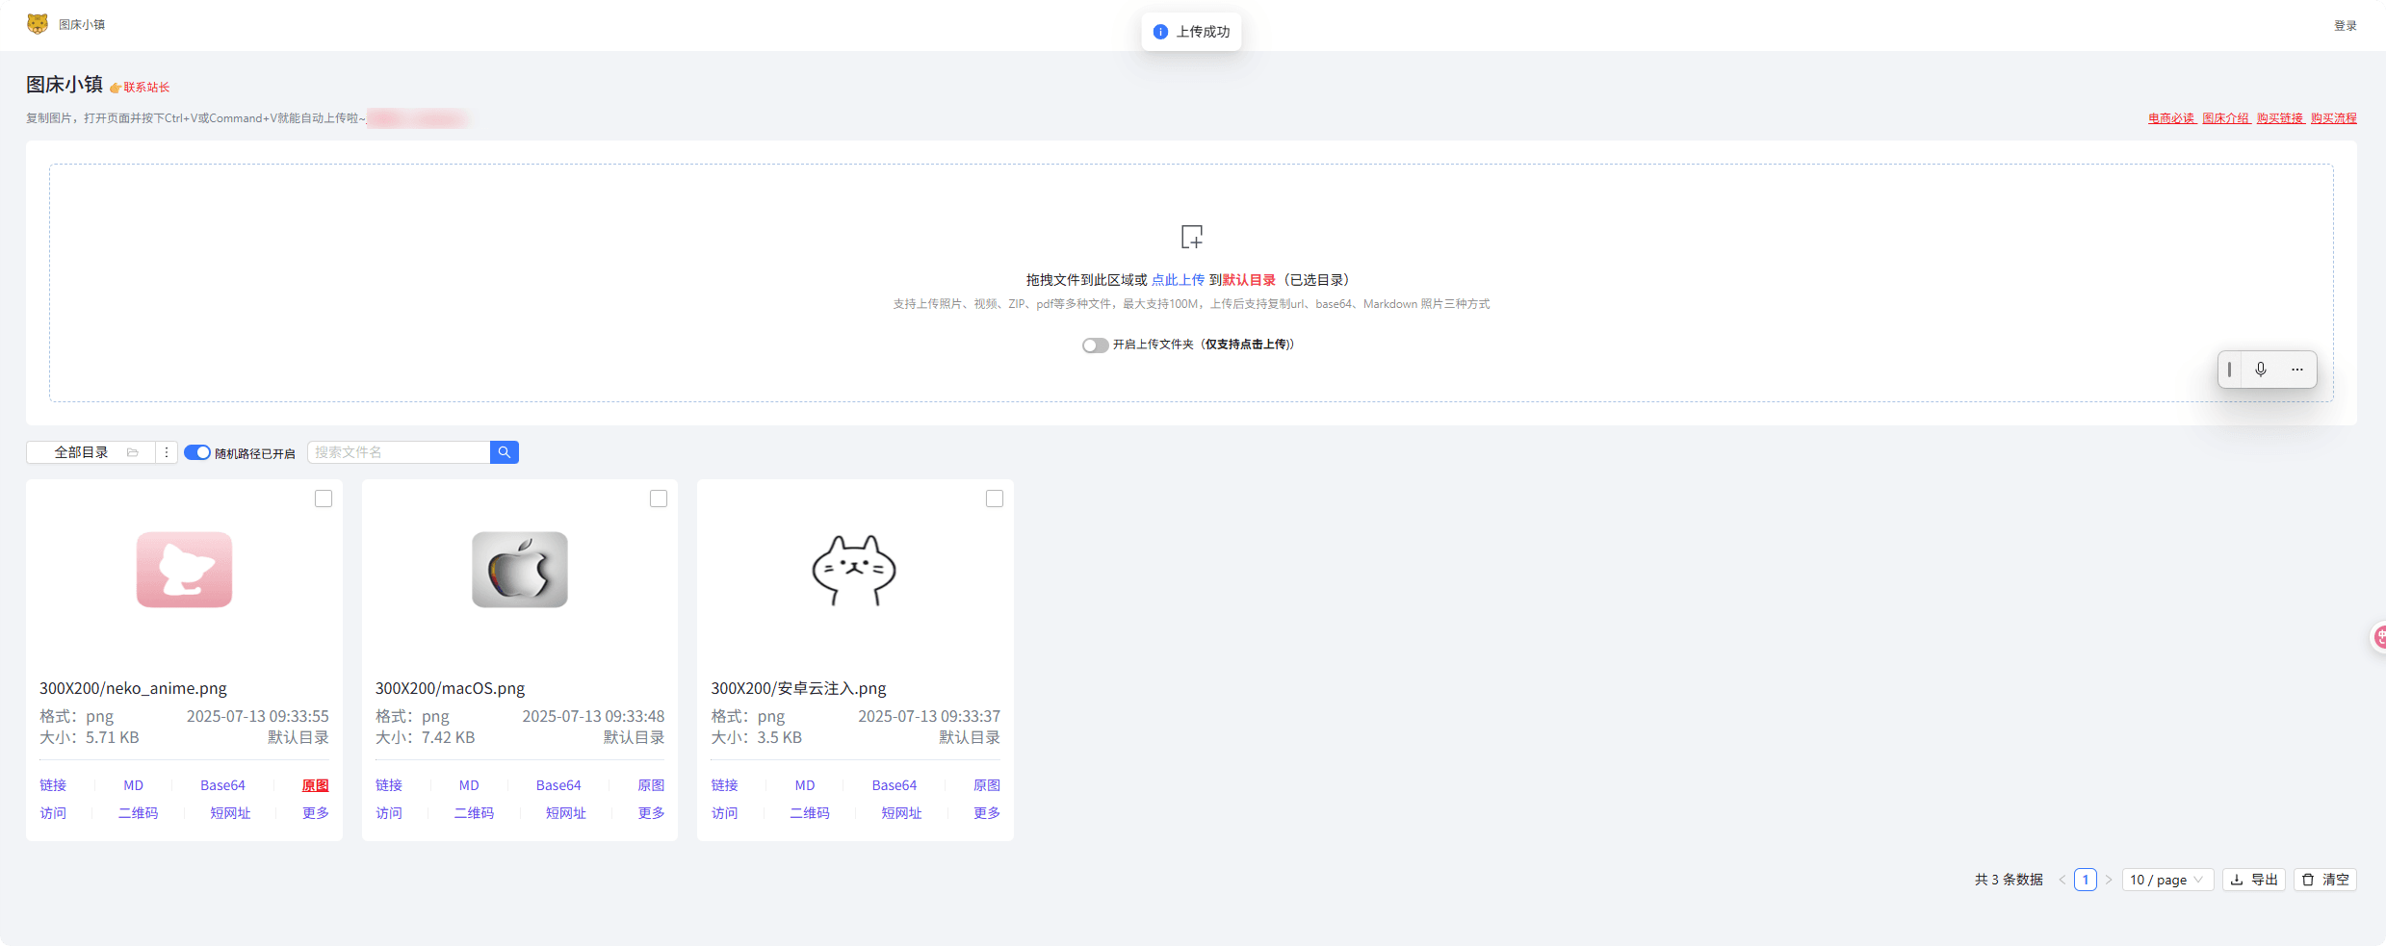Click 点此上传 to upload a file
This screenshot has height=946, width=2386.
click(x=1178, y=280)
